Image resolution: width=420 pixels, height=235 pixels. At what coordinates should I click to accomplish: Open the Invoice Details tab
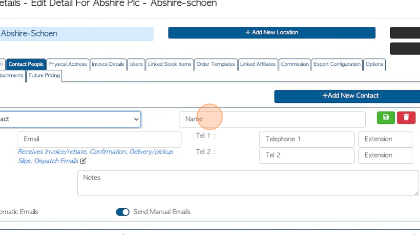(108, 64)
